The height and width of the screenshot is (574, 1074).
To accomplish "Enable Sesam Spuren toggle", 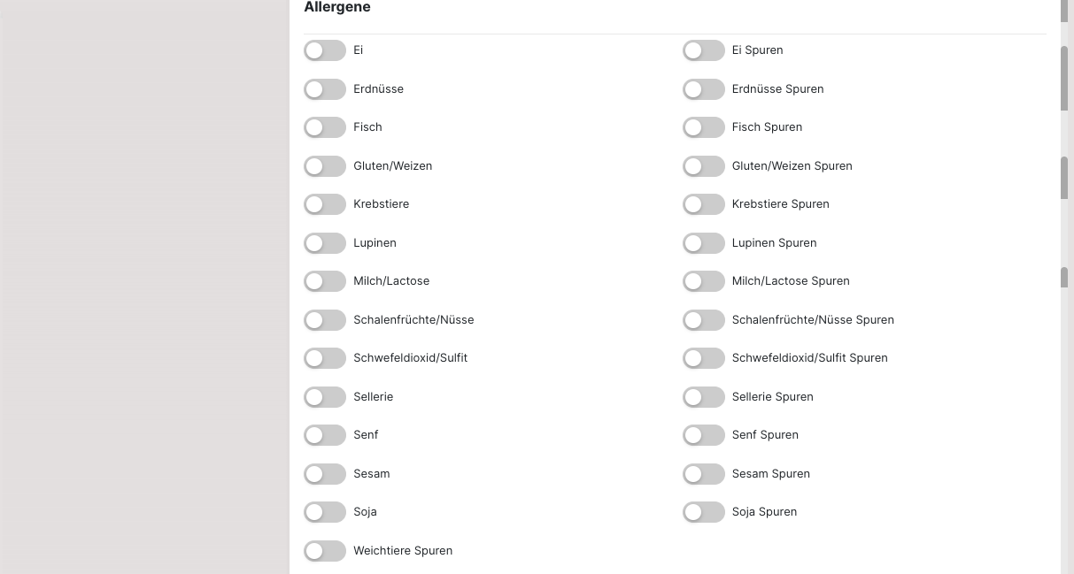I will pyautogui.click(x=704, y=474).
